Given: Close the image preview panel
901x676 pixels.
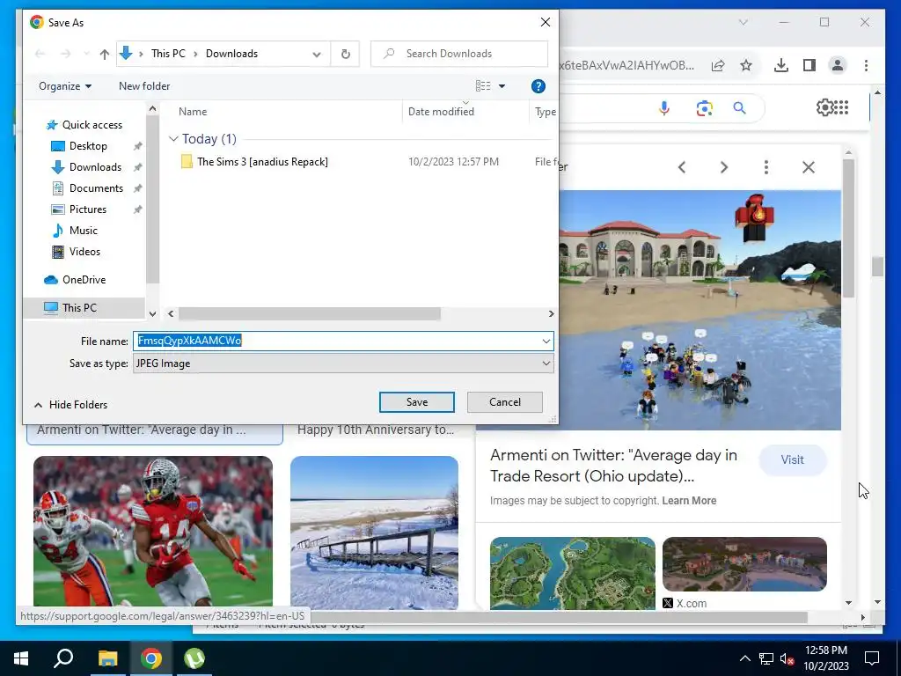Looking at the screenshot, I should click(809, 167).
